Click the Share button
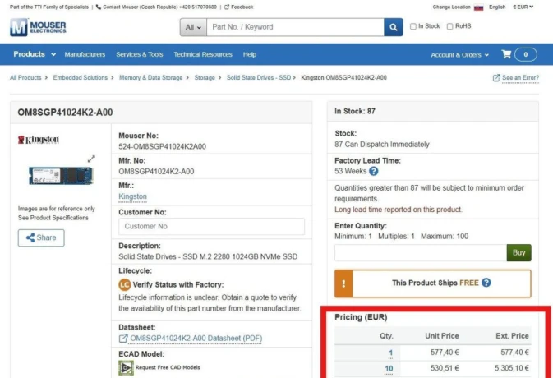This screenshot has width=553, height=378. point(41,237)
